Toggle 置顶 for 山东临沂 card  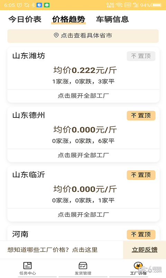141,175
